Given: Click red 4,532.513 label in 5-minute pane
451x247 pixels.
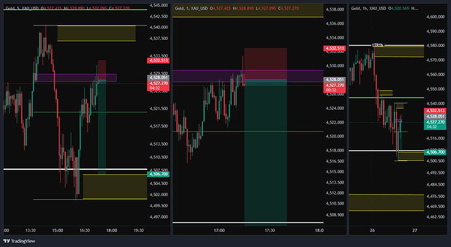Looking at the screenshot, I should [158, 60].
